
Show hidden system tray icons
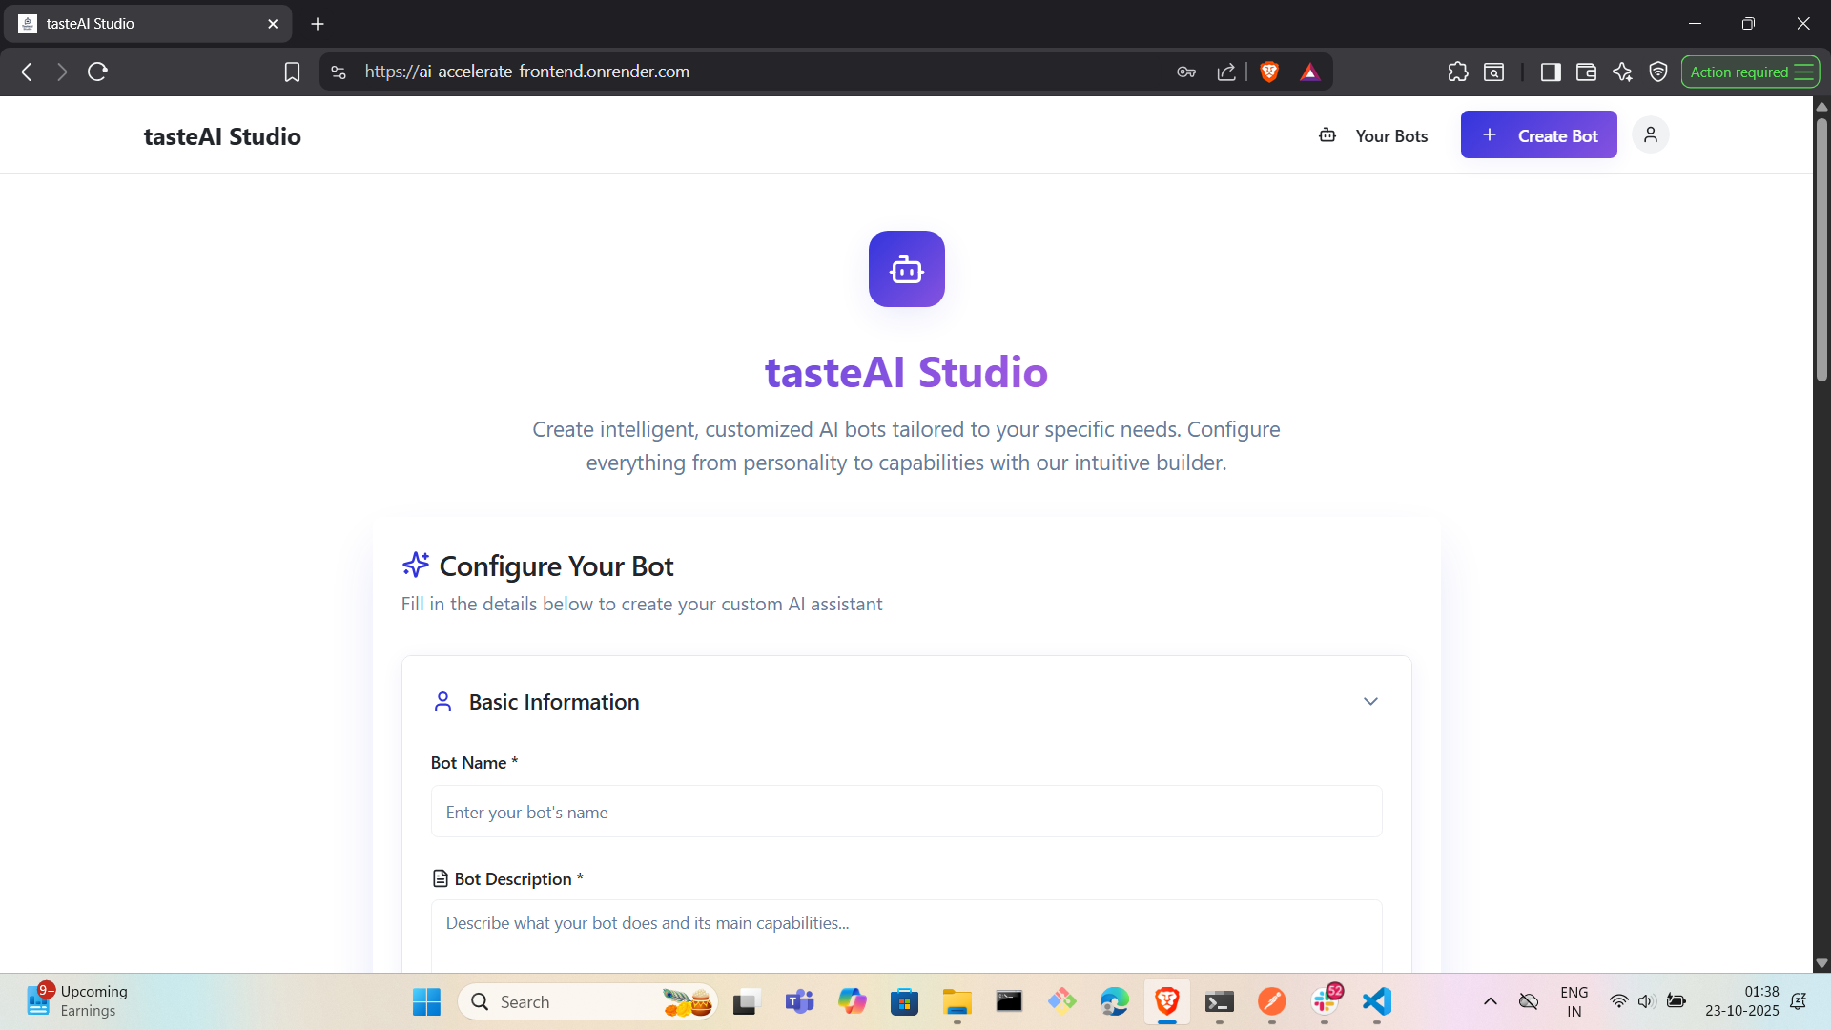(x=1490, y=1001)
